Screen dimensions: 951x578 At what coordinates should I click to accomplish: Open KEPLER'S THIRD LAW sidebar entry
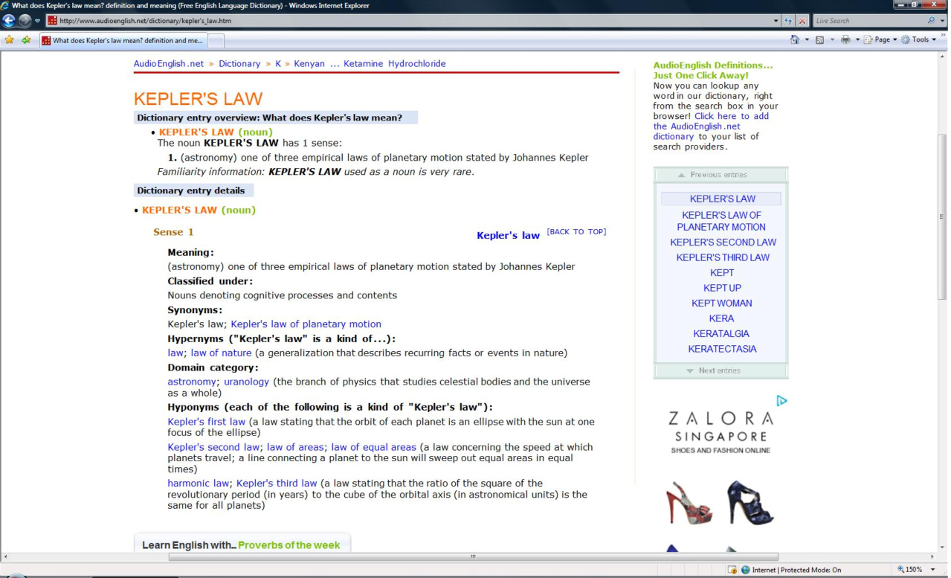[x=723, y=257]
